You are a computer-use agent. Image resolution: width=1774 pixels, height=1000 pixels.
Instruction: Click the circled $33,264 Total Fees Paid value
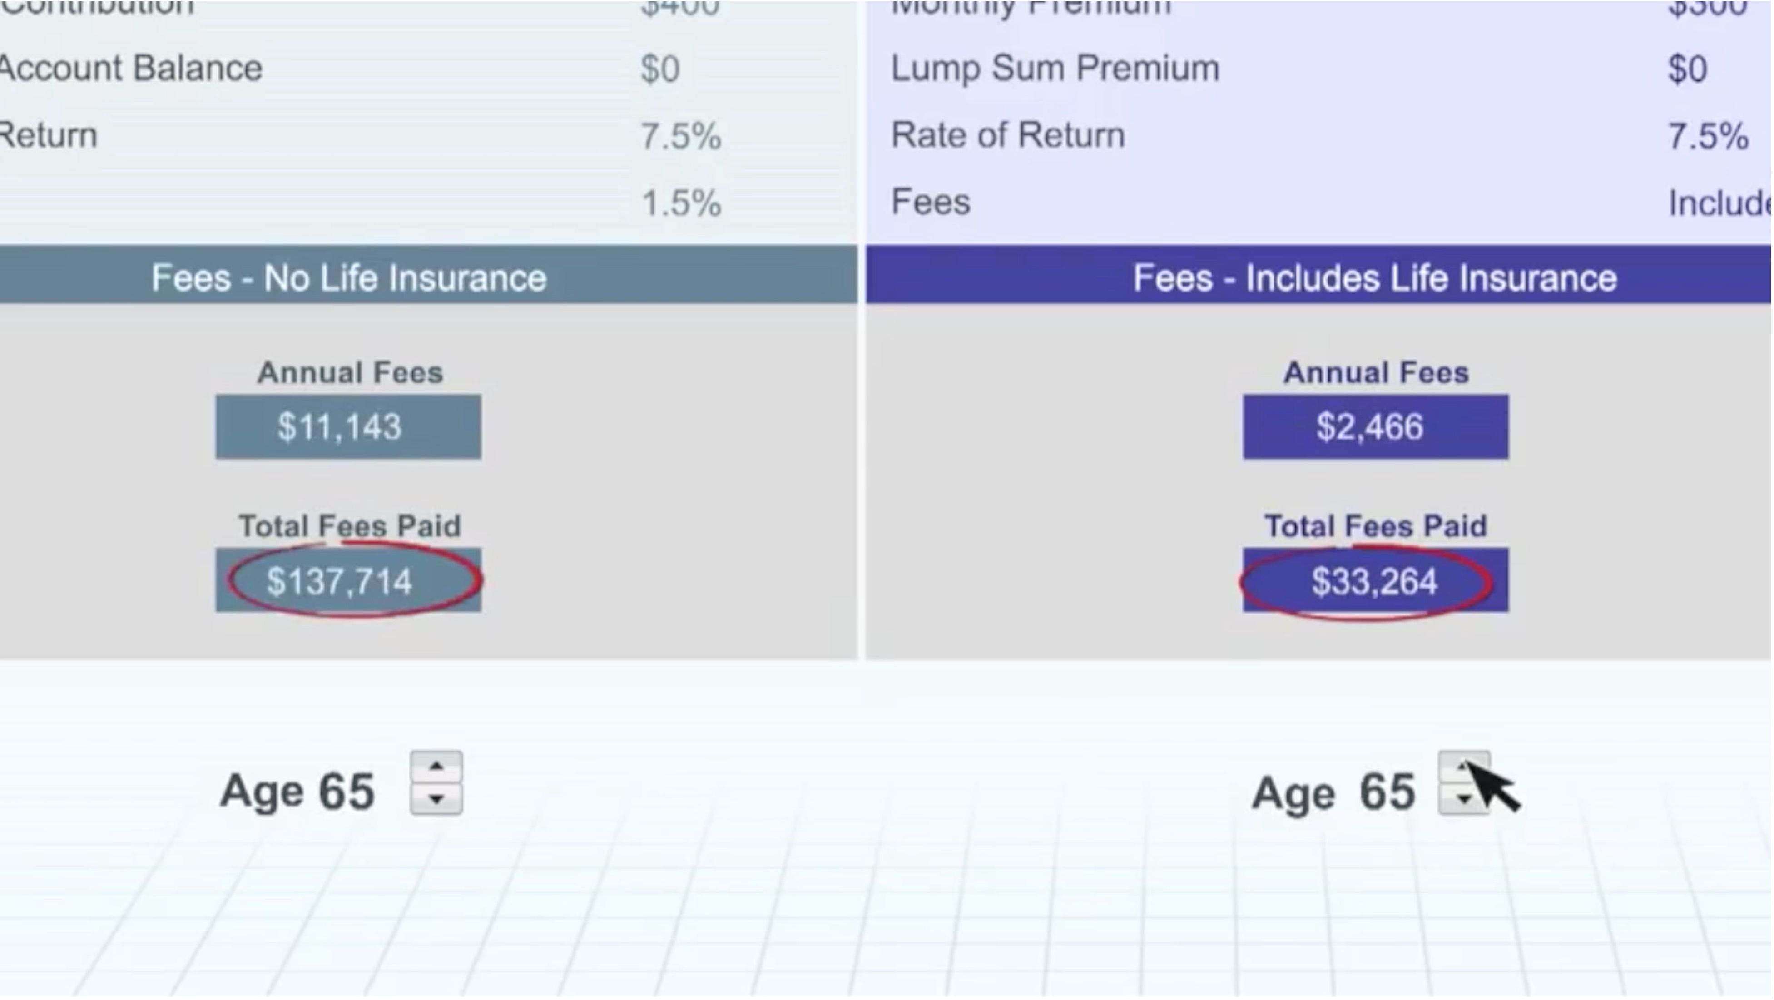[1375, 580]
